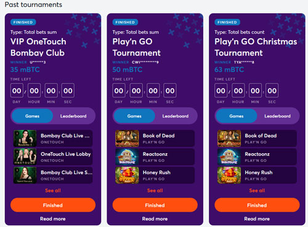Open OneTouch Live Lobby game thumbnail
The image size is (308, 227).
pyautogui.click(x=25, y=157)
